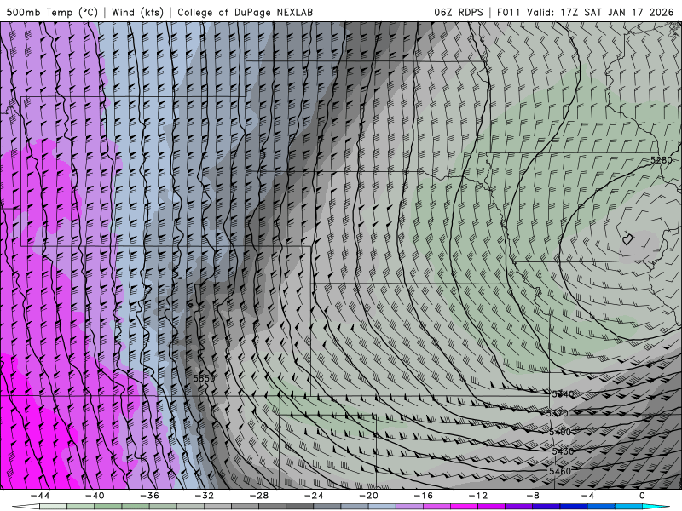Click the 5280 height contour label
This screenshot has height=511, width=682.
(x=662, y=160)
